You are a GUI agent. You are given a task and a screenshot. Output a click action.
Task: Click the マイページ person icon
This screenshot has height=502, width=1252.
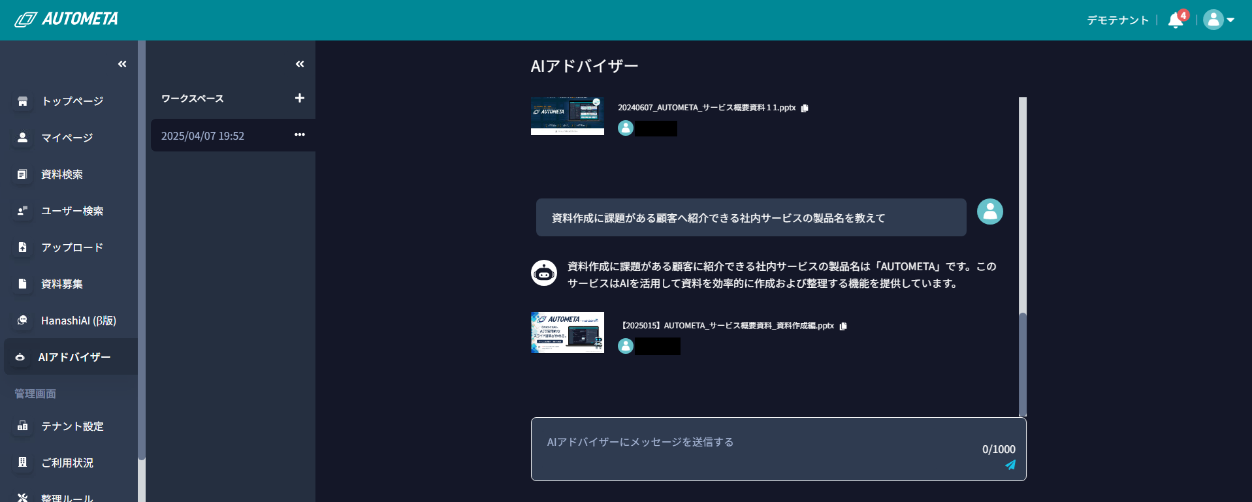click(23, 138)
